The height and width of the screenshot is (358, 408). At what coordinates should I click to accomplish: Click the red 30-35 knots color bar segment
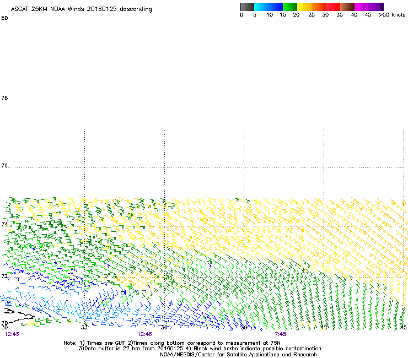pos(333,7)
